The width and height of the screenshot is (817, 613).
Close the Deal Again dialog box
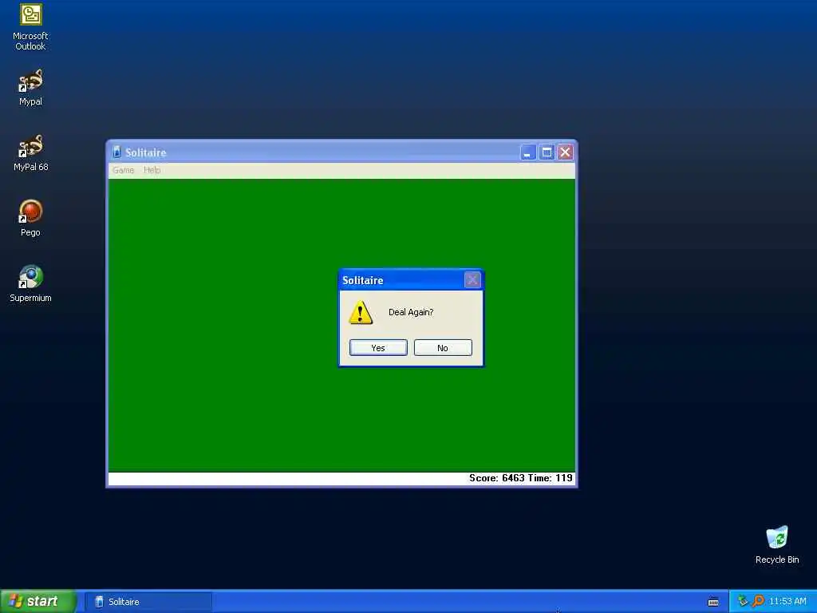tap(472, 280)
